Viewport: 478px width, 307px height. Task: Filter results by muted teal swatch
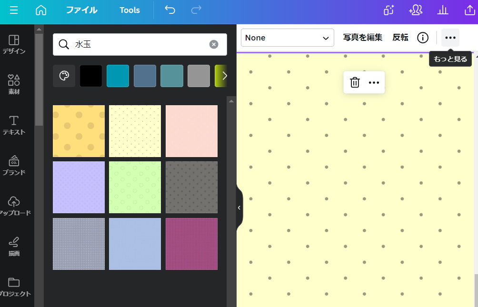tap(172, 76)
